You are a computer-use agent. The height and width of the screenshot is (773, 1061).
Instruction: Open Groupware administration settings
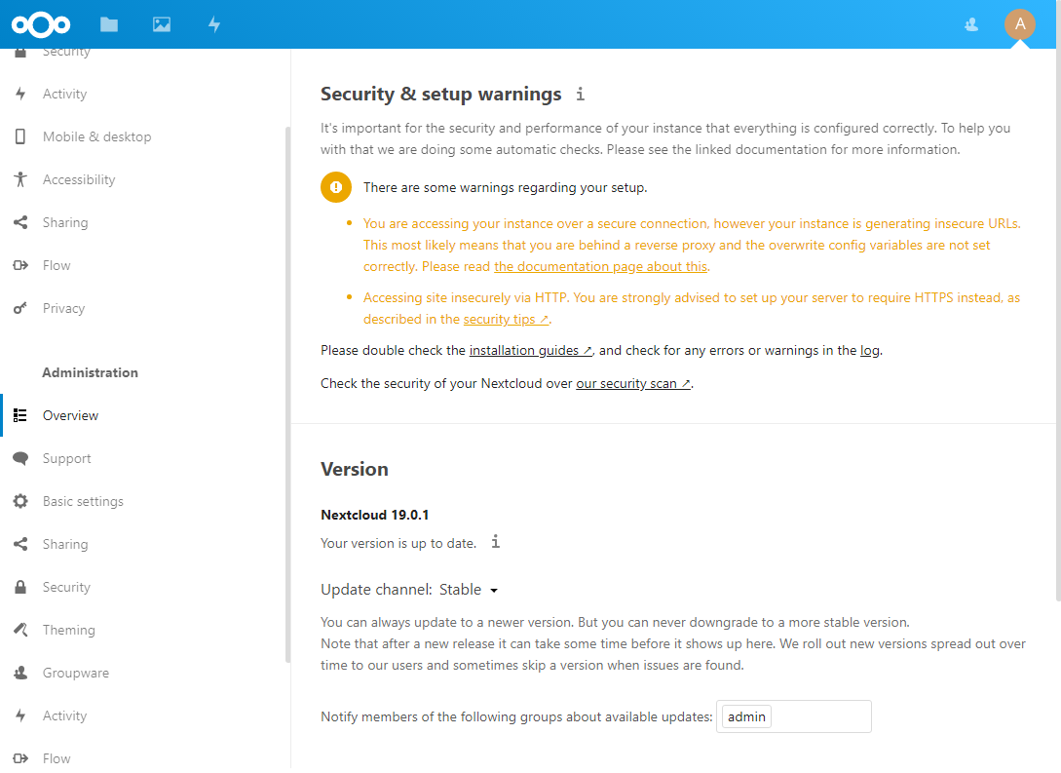[x=75, y=673]
